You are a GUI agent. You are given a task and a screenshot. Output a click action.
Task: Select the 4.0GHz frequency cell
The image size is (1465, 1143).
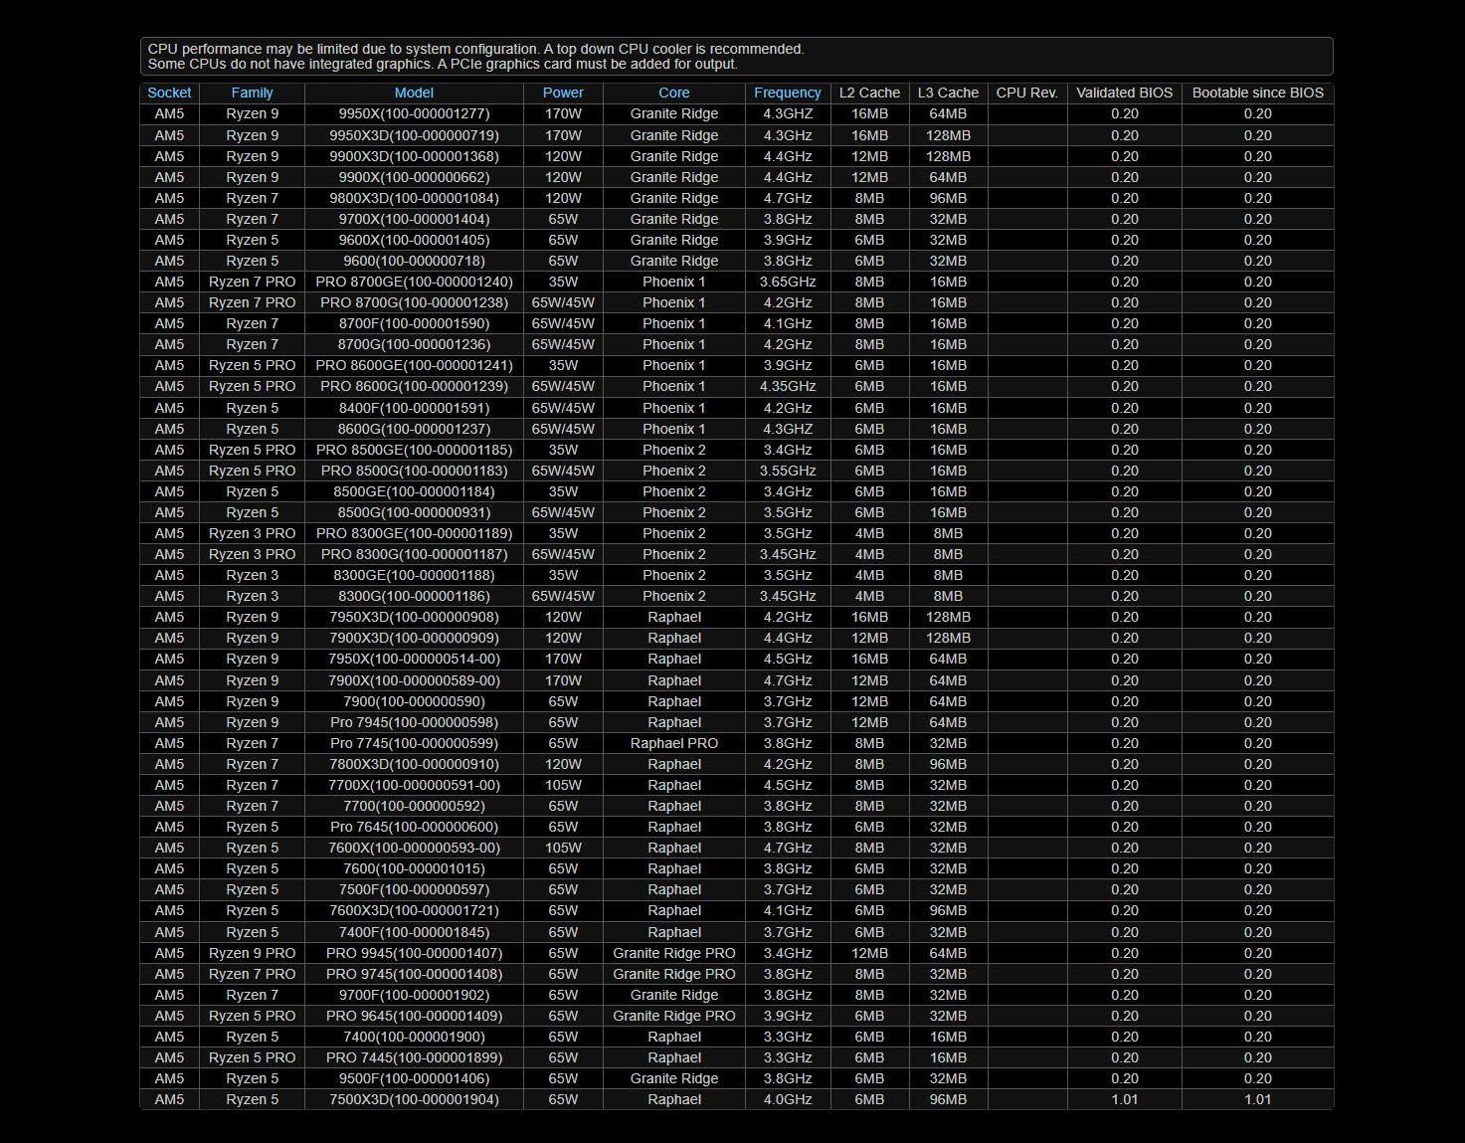(x=787, y=1099)
